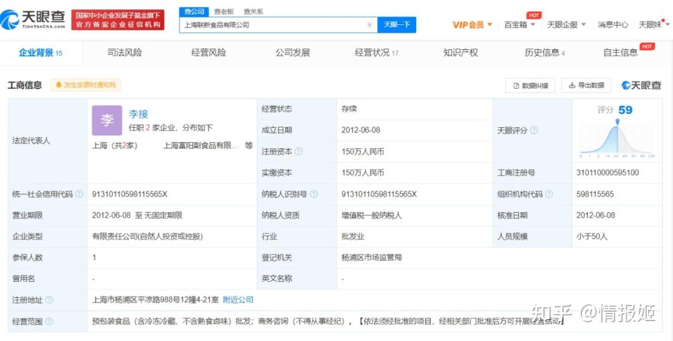This screenshot has height=341, width=673.
Task: Expand the 天眼企服 dropdown
Action: pyautogui.click(x=566, y=25)
